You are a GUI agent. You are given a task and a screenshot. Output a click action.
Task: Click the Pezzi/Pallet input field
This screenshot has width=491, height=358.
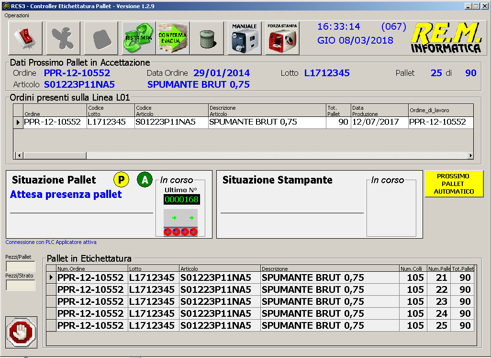[20, 266]
